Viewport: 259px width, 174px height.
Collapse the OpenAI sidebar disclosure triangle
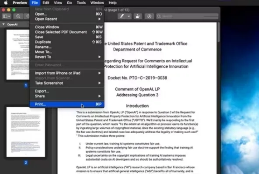(x=3, y=24)
